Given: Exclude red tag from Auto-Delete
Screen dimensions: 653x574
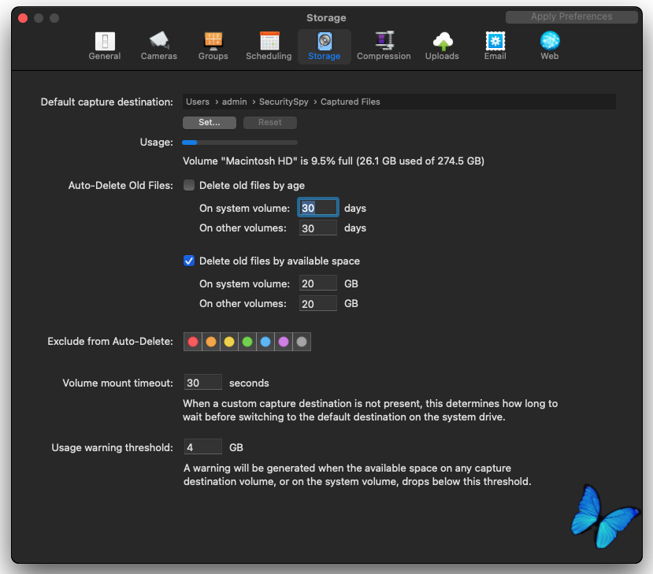Looking at the screenshot, I should coord(193,342).
